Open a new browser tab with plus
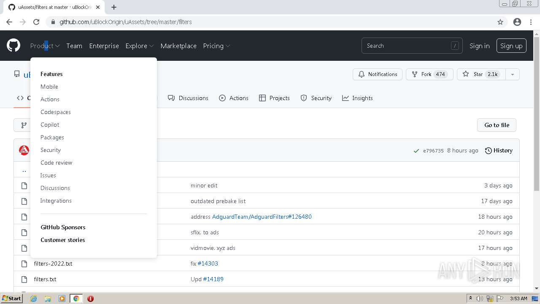The image size is (540, 304). tap(114, 7)
